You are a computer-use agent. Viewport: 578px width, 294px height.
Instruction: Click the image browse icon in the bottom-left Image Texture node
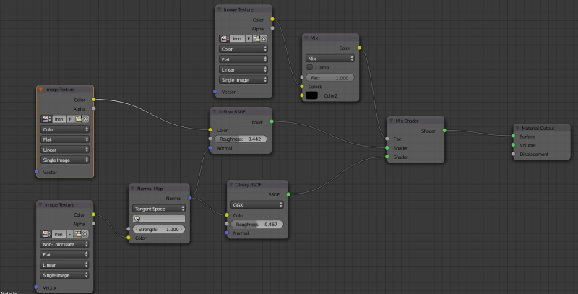pyautogui.click(x=46, y=233)
